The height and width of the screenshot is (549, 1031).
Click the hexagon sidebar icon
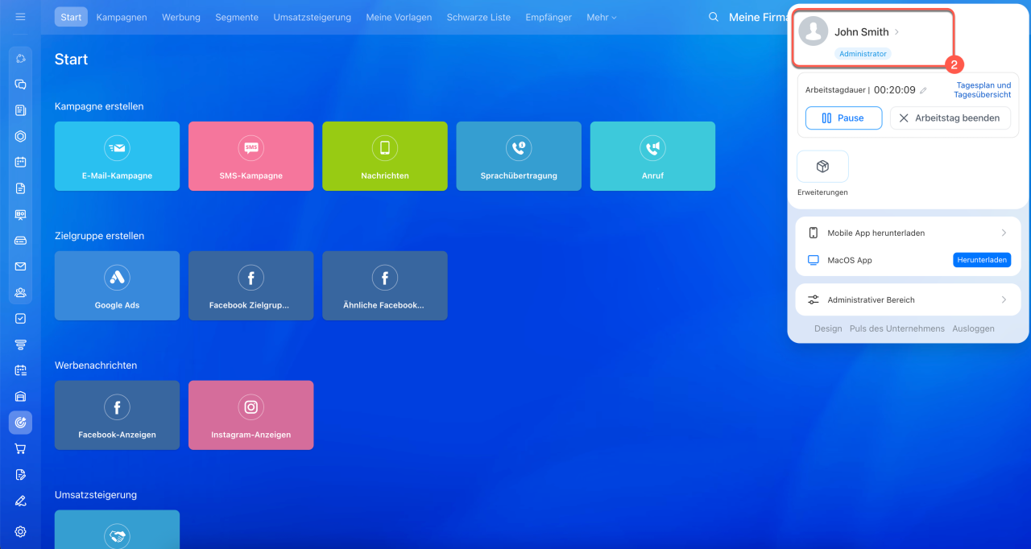coord(21,136)
